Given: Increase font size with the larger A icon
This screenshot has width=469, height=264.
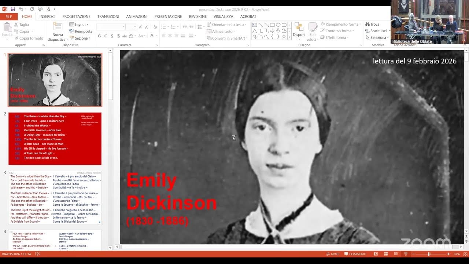Looking at the screenshot, I should (x=140, y=27).
